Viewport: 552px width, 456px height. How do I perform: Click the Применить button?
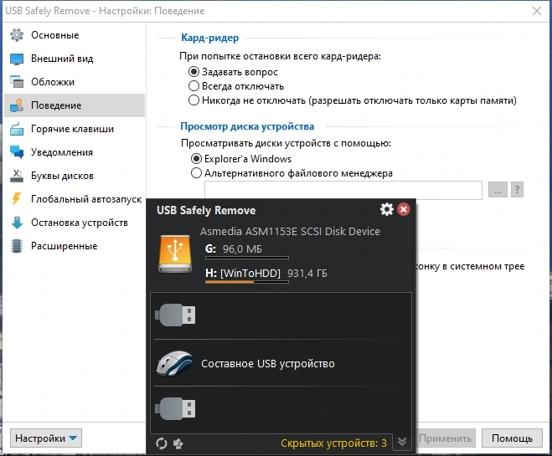coord(446,438)
